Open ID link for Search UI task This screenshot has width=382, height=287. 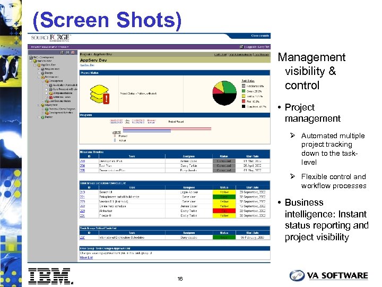pos(82,192)
